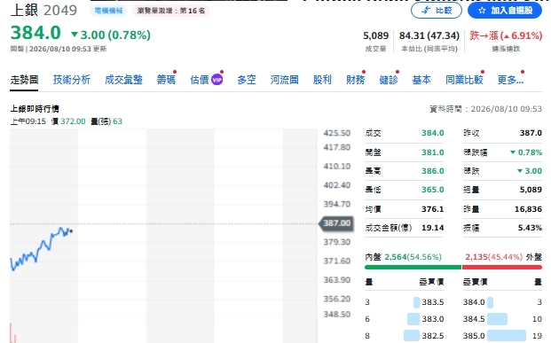Switch to the 健診 tab

(389, 80)
